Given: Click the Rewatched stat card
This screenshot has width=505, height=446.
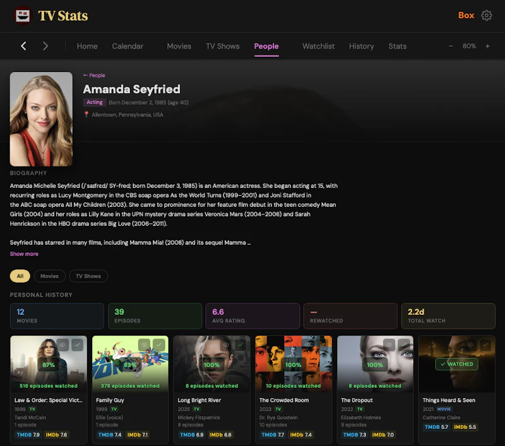Looking at the screenshot, I should point(350,316).
